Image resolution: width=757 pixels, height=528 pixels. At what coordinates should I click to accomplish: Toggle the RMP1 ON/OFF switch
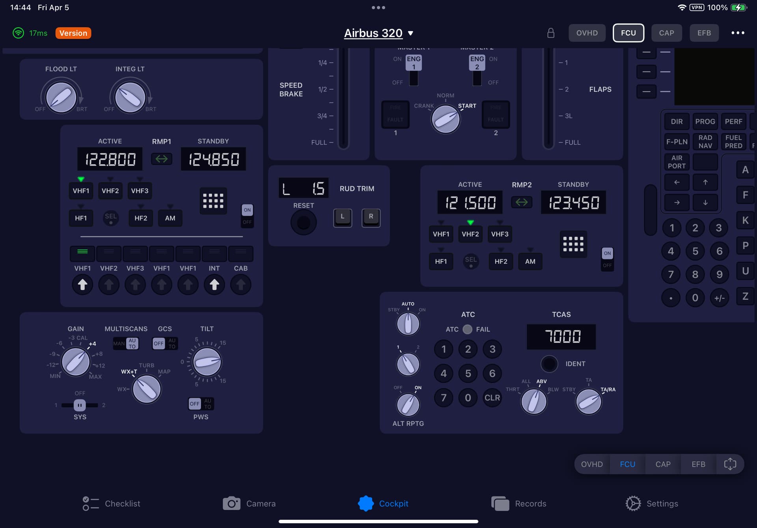(247, 216)
